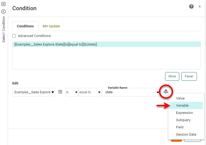Screen dimensions: 206x145
Task: Click the collapse arrow icon in left sidebar
Action: tap(3, 12)
